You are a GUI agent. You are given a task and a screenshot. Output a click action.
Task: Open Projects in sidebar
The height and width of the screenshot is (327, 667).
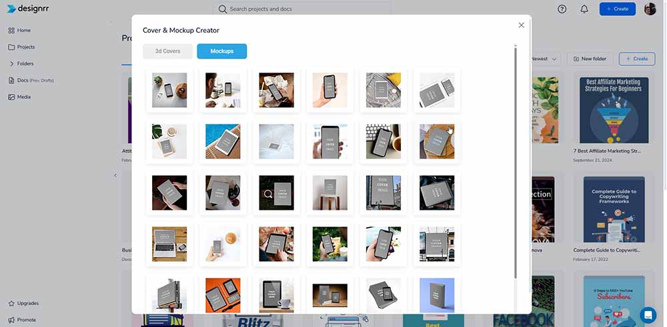[22, 47]
